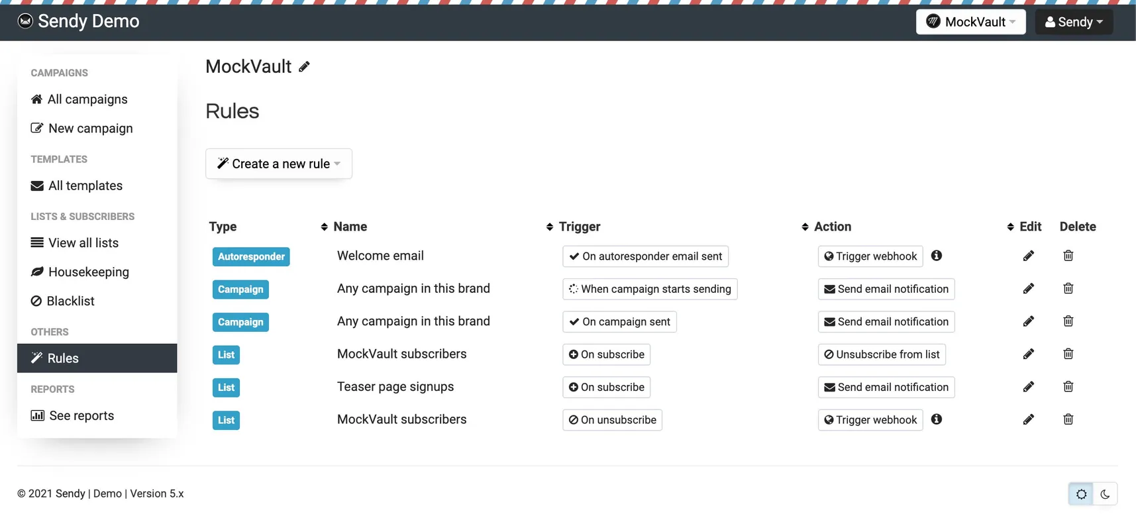Show info for Welcome email webhook
Screen dimensions: 1136x530
tap(936, 256)
